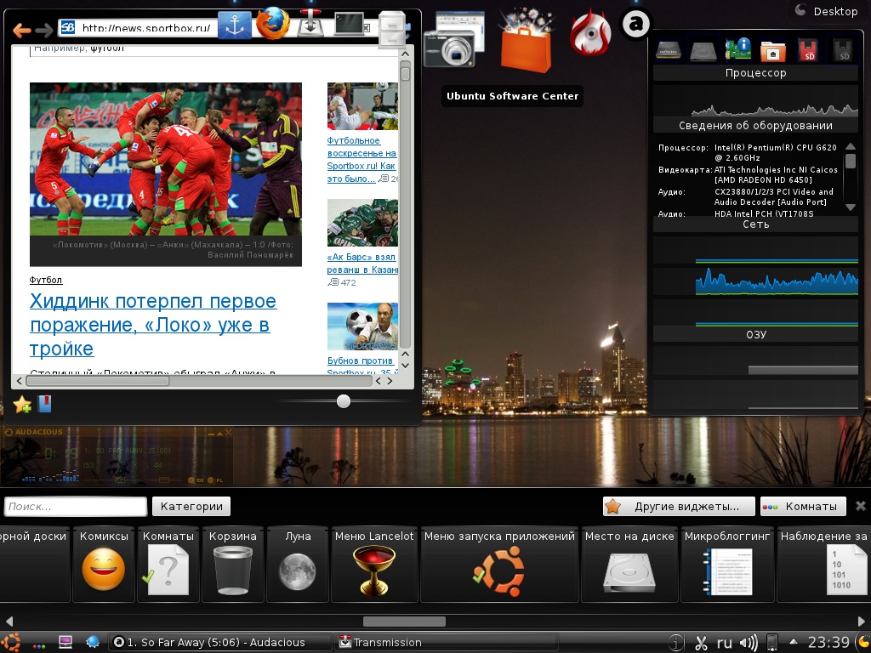Select the network card info device icon

coord(738,48)
